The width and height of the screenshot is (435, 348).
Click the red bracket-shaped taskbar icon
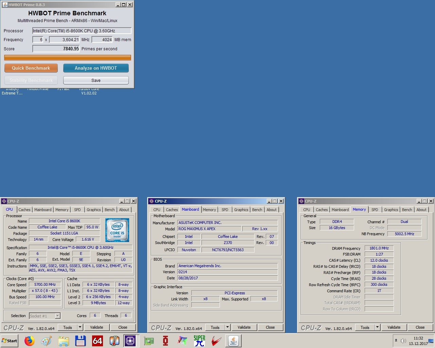[x=166, y=341]
